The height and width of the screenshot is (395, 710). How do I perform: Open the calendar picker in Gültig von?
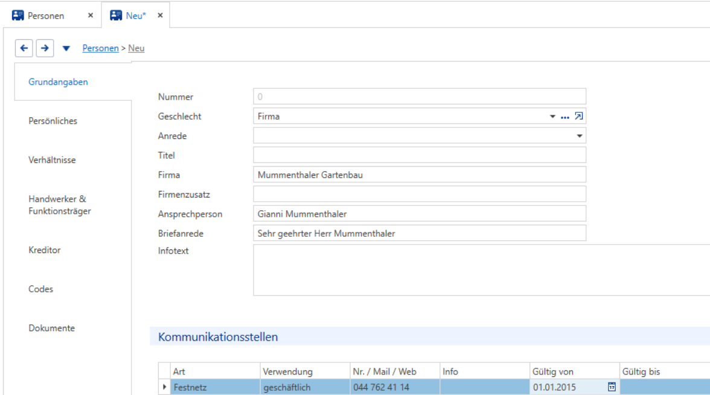[612, 387]
